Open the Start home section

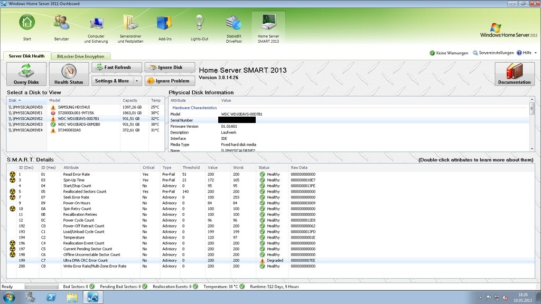pyautogui.click(x=27, y=28)
